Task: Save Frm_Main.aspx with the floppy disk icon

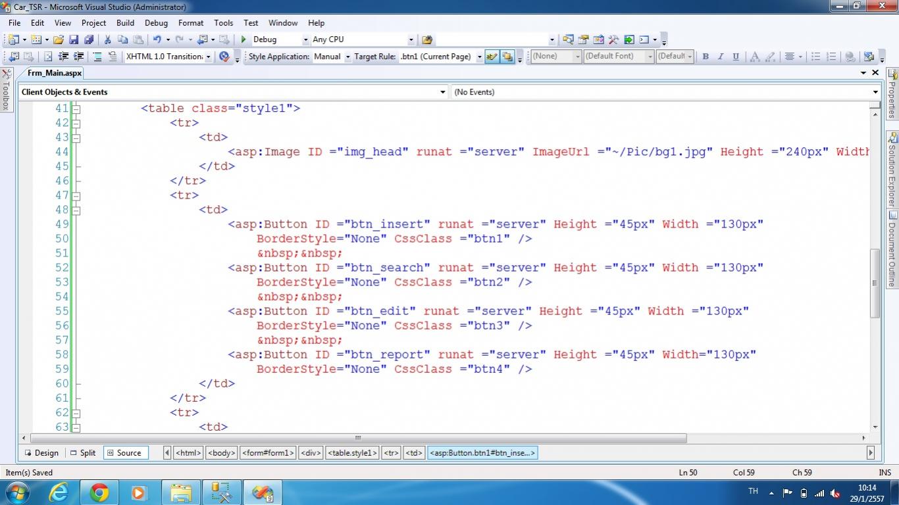Action: pos(74,39)
